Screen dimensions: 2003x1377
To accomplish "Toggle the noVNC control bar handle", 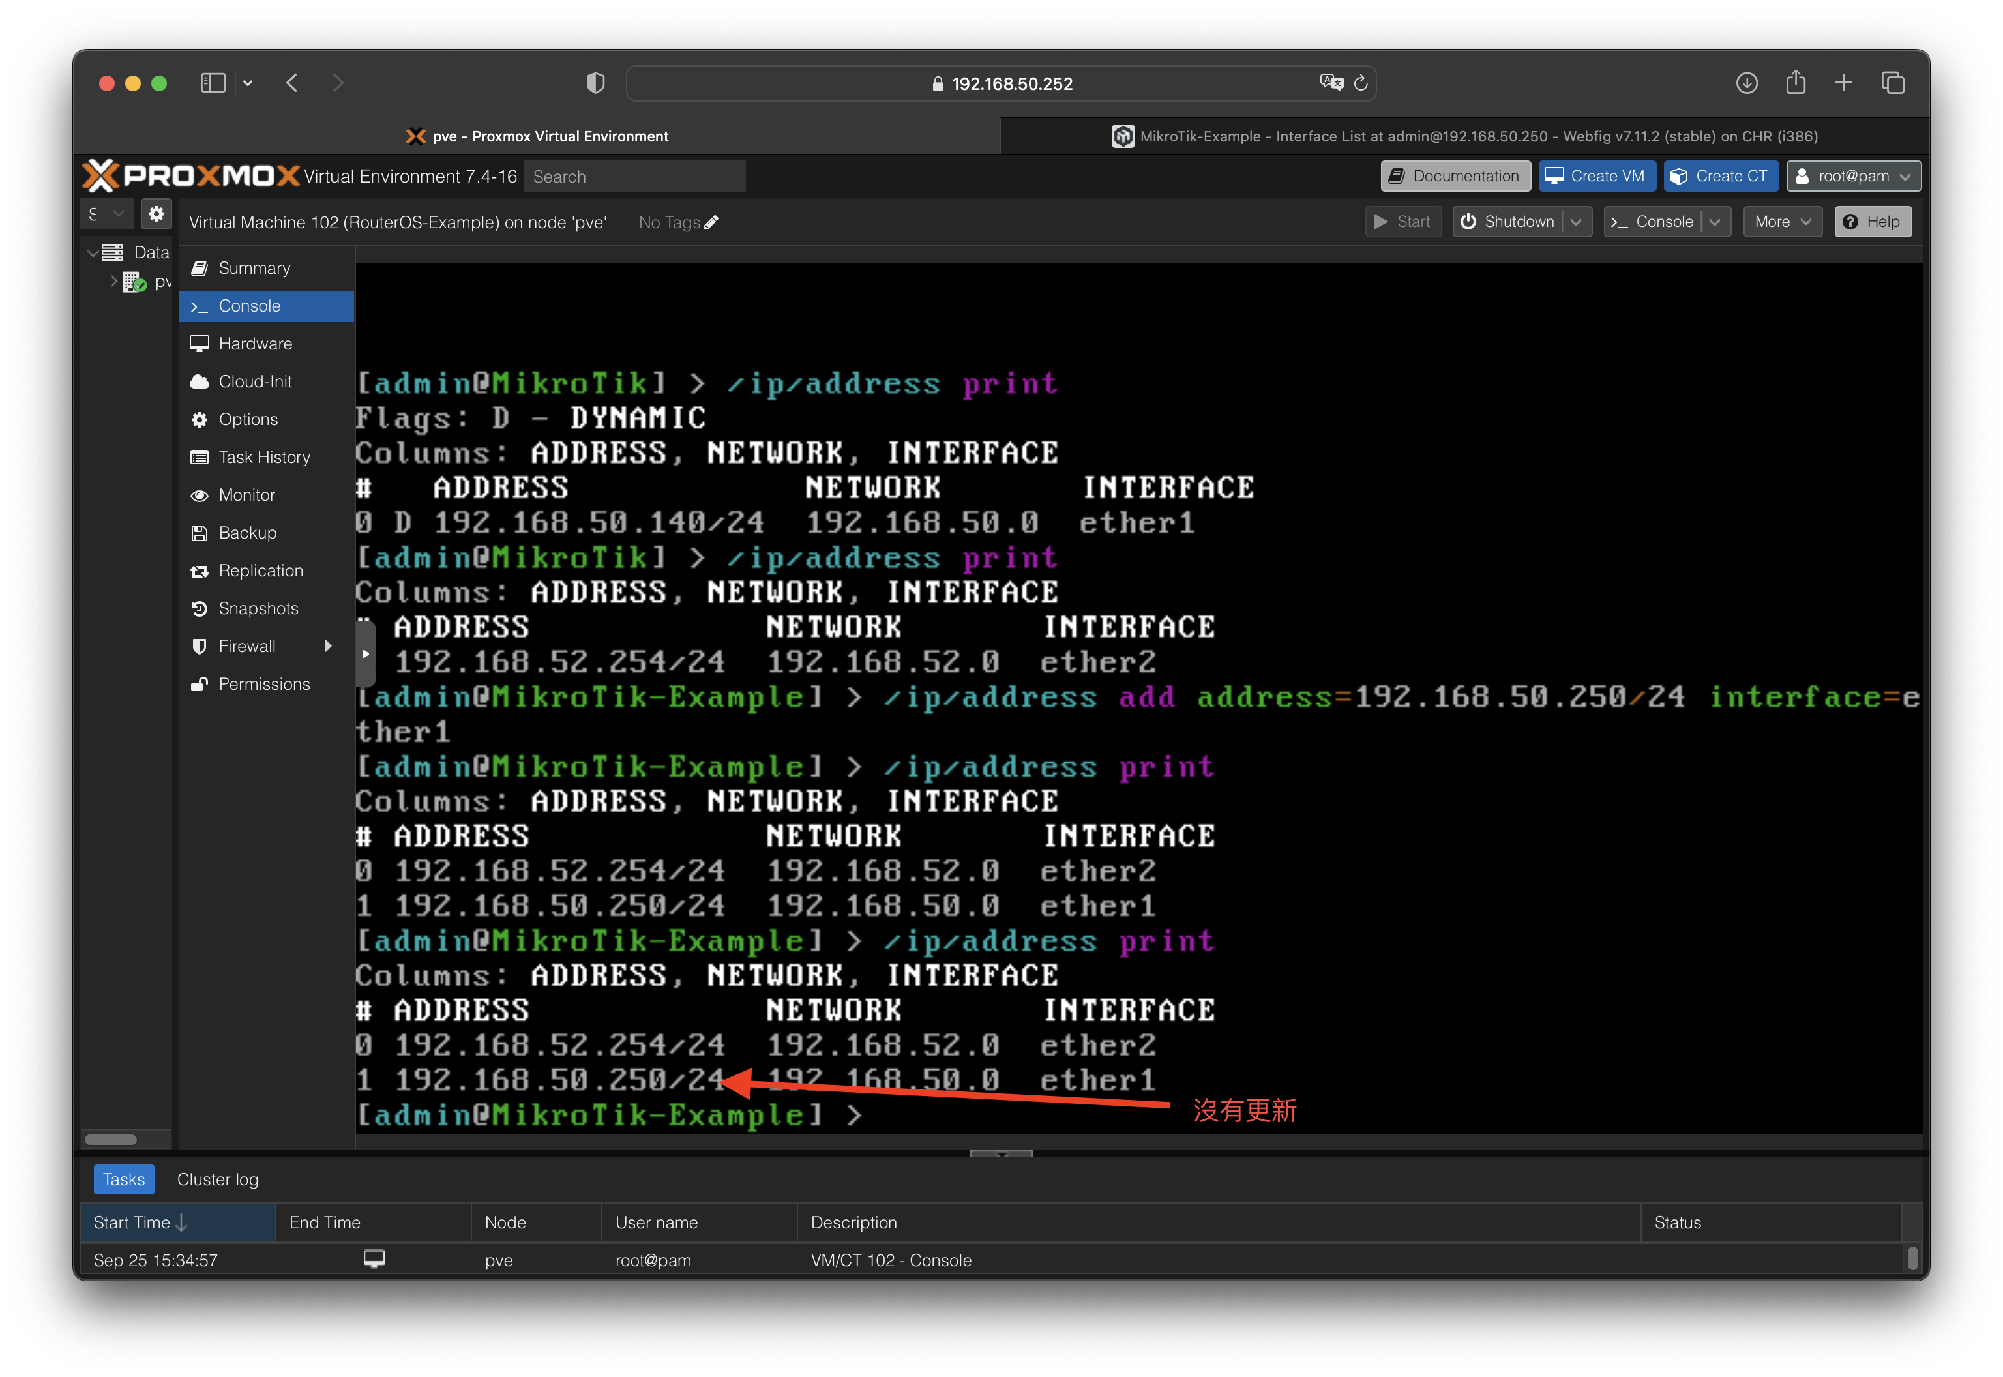I will click(366, 654).
